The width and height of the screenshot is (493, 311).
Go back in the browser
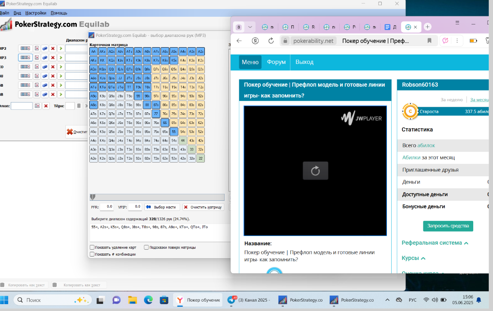239,41
